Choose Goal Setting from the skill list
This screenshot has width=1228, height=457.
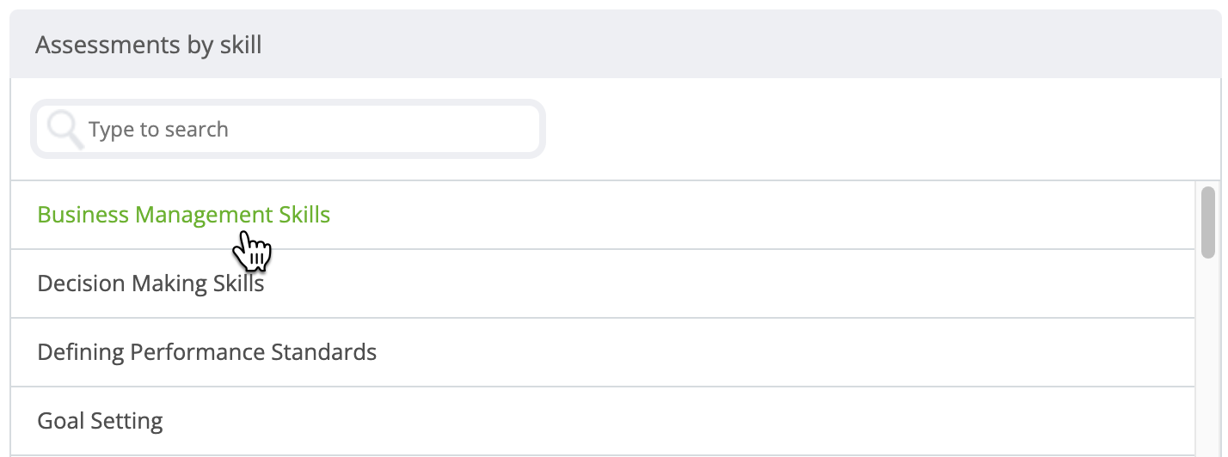point(101,421)
